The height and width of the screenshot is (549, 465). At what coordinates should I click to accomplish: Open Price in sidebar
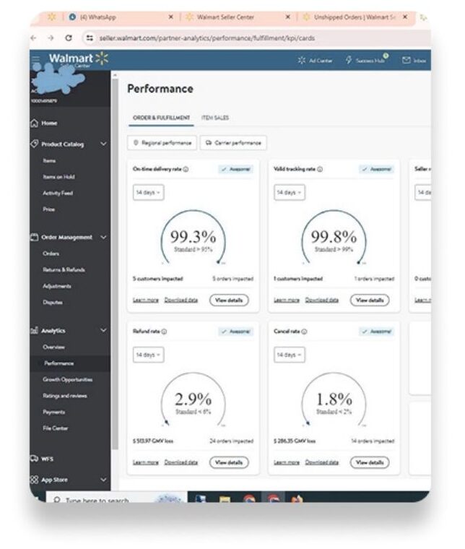(x=48, y=209)
